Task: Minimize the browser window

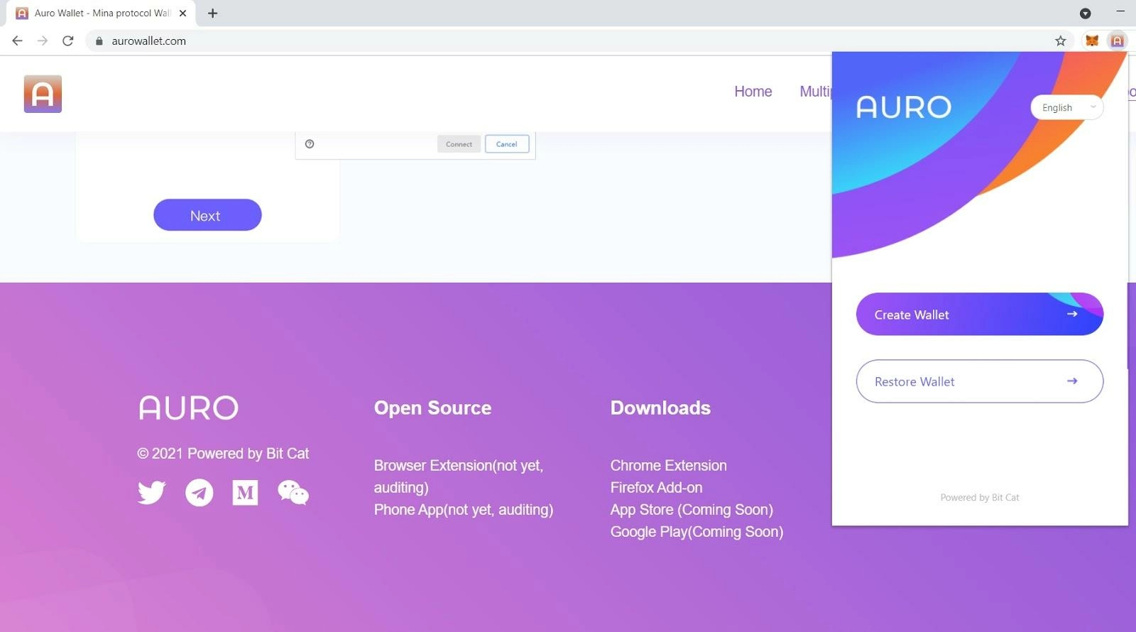Action: click(1120, 11)
